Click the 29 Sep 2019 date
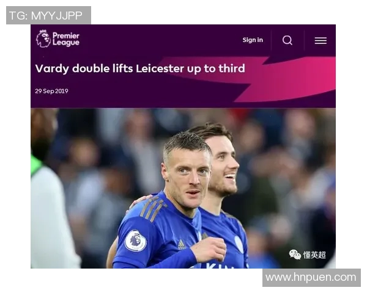367x293 pixels. click(51, 91)
